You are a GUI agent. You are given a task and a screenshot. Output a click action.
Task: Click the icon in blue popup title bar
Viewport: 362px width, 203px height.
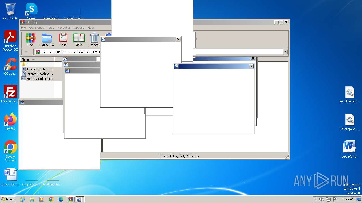(177, 66)
